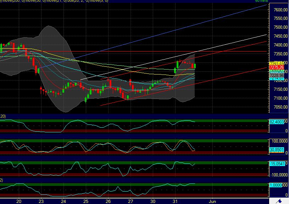Click date 27 on the time axis
The height and width of the screenshot is (204, 289).
point(130,201)
